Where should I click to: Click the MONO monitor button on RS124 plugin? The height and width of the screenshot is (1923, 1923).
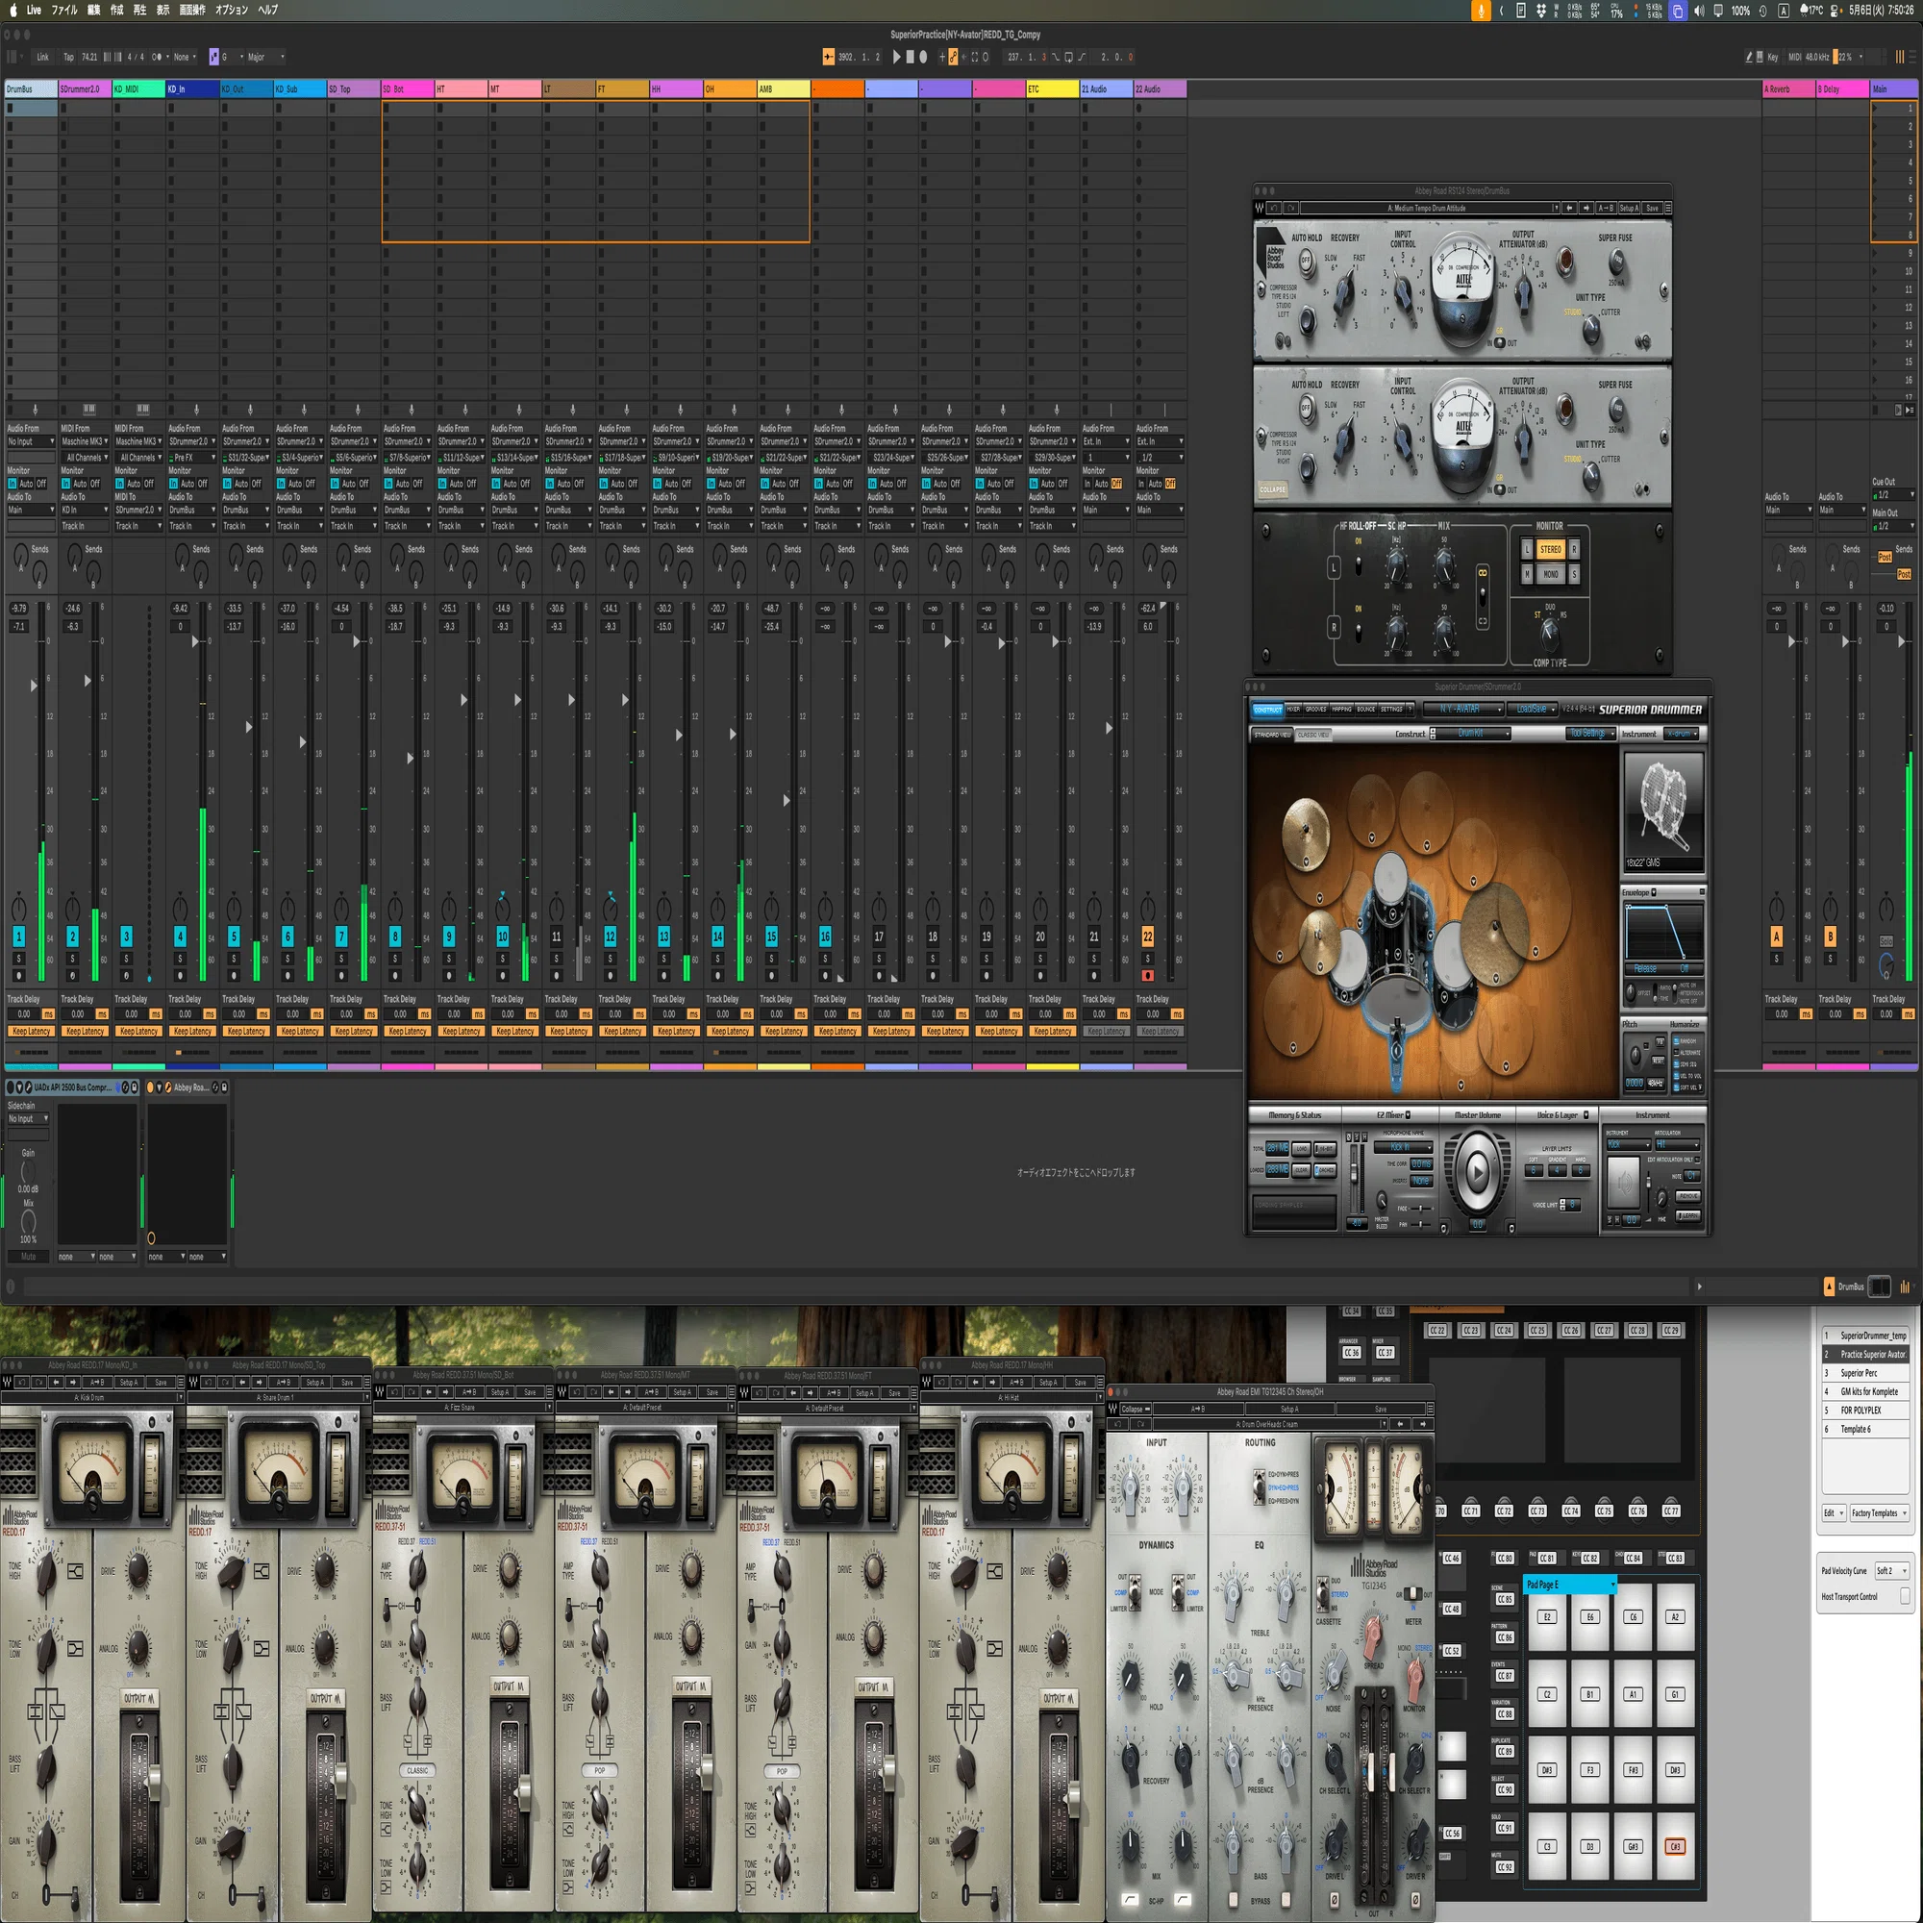click(1551, 574)
